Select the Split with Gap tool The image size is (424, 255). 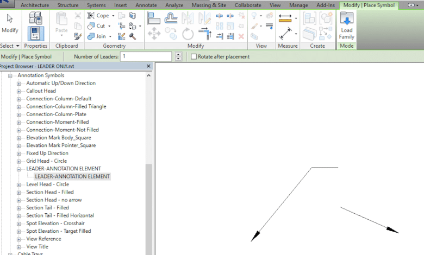coord(230,16)
